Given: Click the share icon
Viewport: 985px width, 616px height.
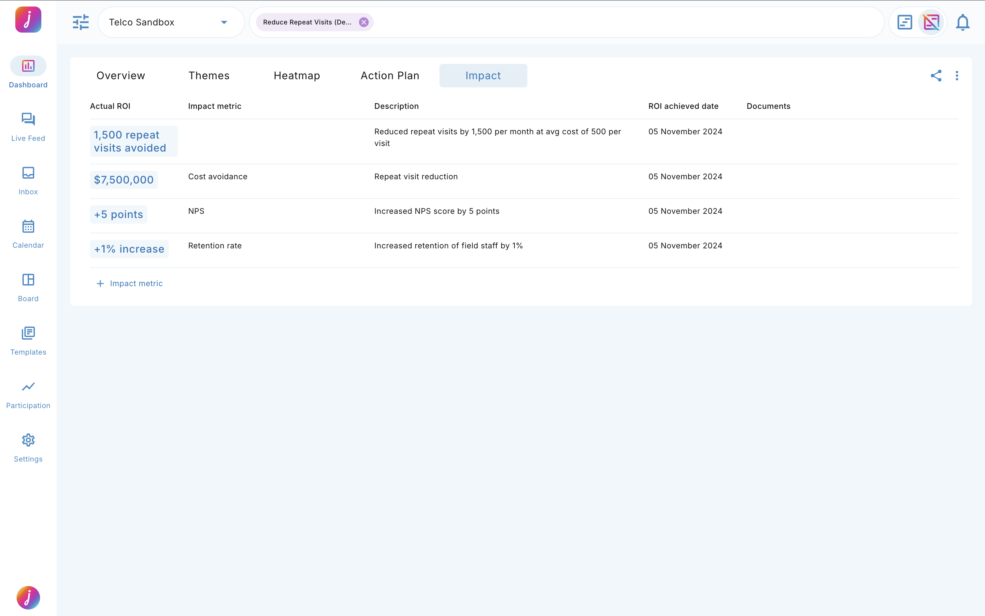Looking at the screenshot, I should click(x=936, y=76).
